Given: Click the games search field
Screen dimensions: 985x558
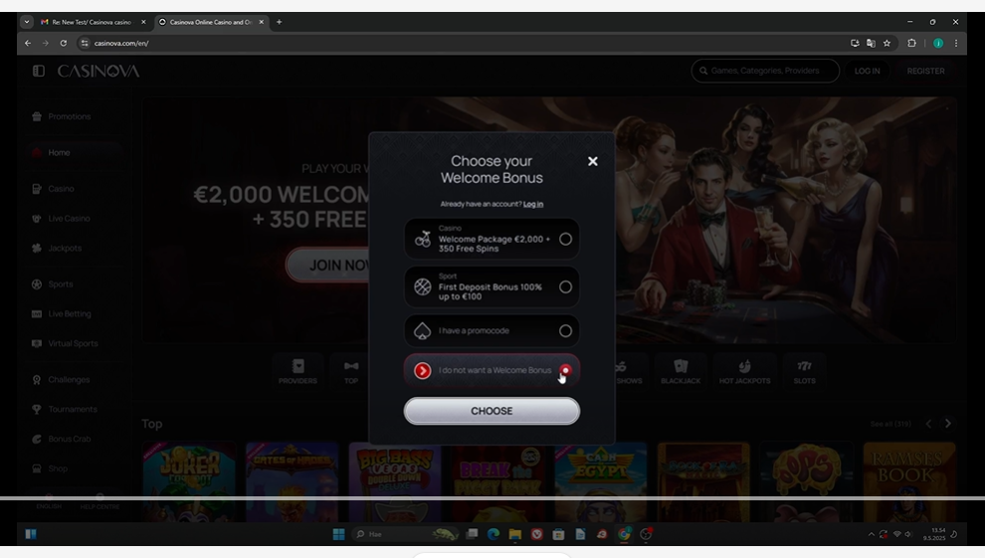Looking at the screenshot, I should point(765,71).
